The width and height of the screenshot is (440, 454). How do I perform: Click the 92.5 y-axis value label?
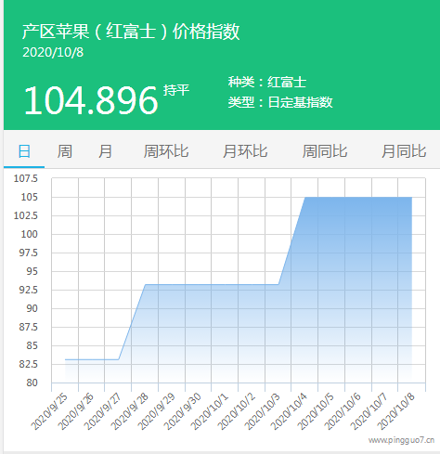[29, 290]
